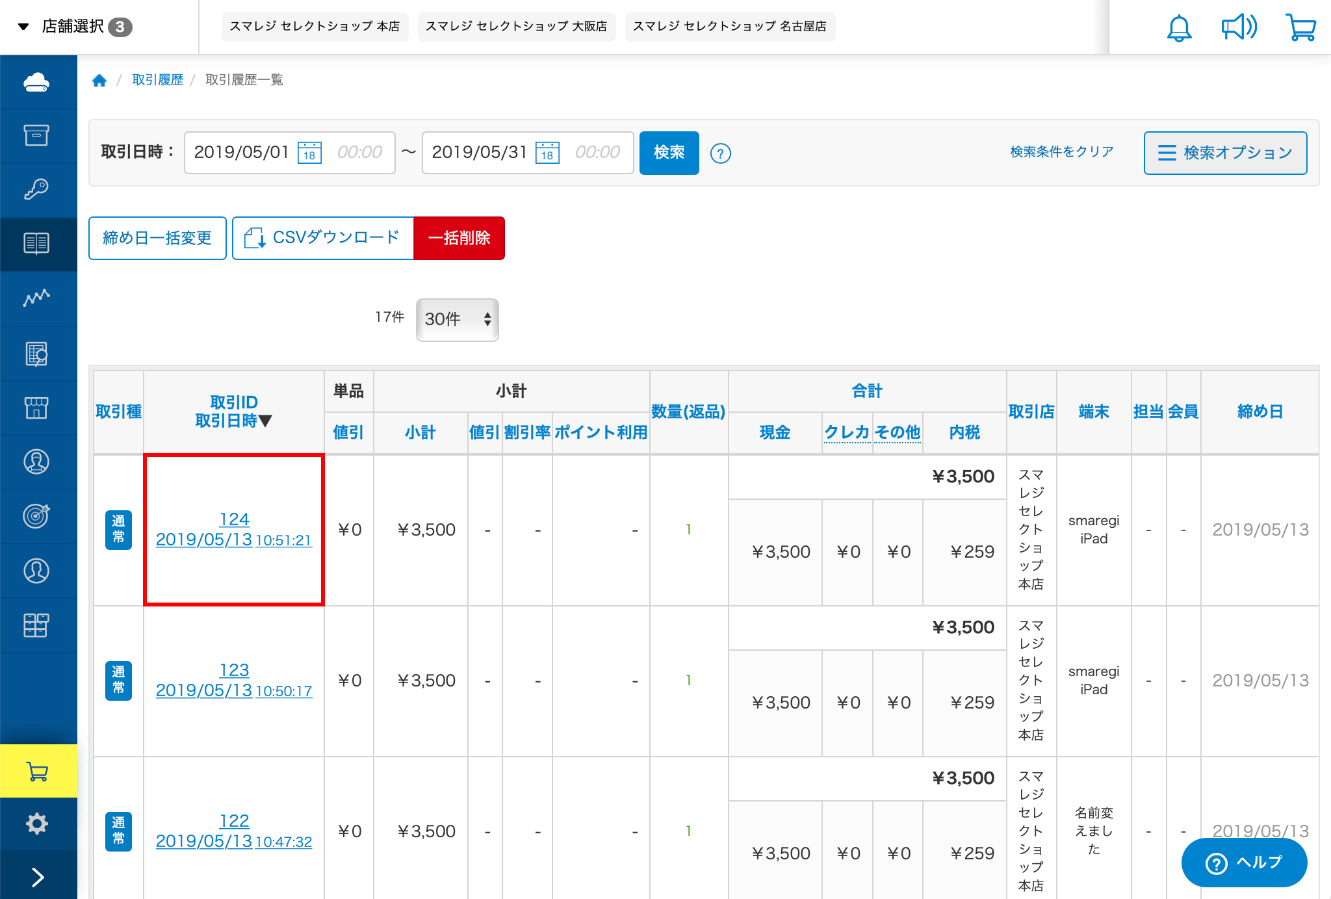Click red 一括削除 button

tap(459, 238)
